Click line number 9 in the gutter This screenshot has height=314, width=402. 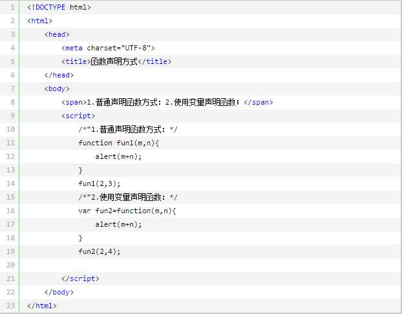[x=12, y=116]
